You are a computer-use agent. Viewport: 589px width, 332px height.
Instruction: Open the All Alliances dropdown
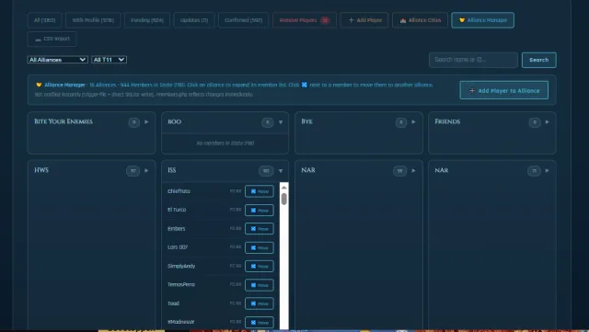(x=57, y=60)
